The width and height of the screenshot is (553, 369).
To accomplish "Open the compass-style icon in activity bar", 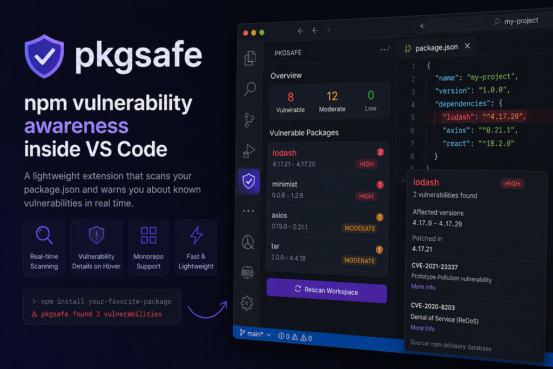I will [x=247, y=242].
